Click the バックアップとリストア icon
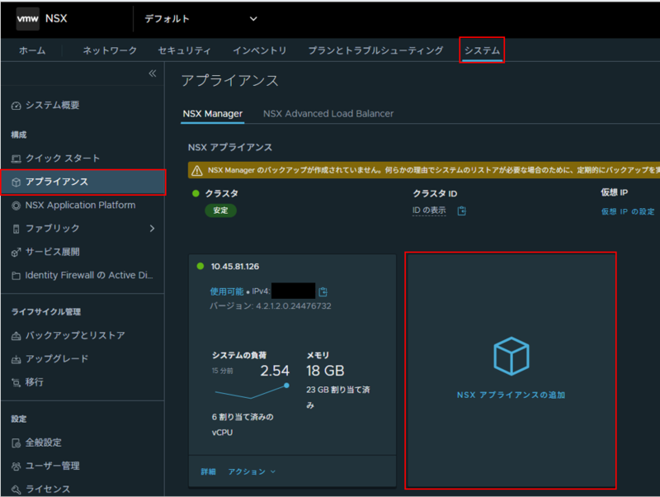The width and height of the screenshot is (660, 497). pos(16,336)
